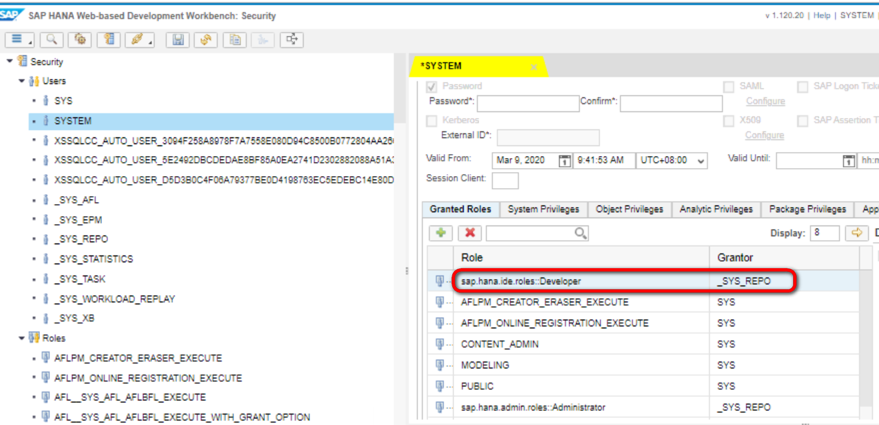Click Roles folder icon in tree
This screenshot has height=425, width=879.
[x=35, y=338]
